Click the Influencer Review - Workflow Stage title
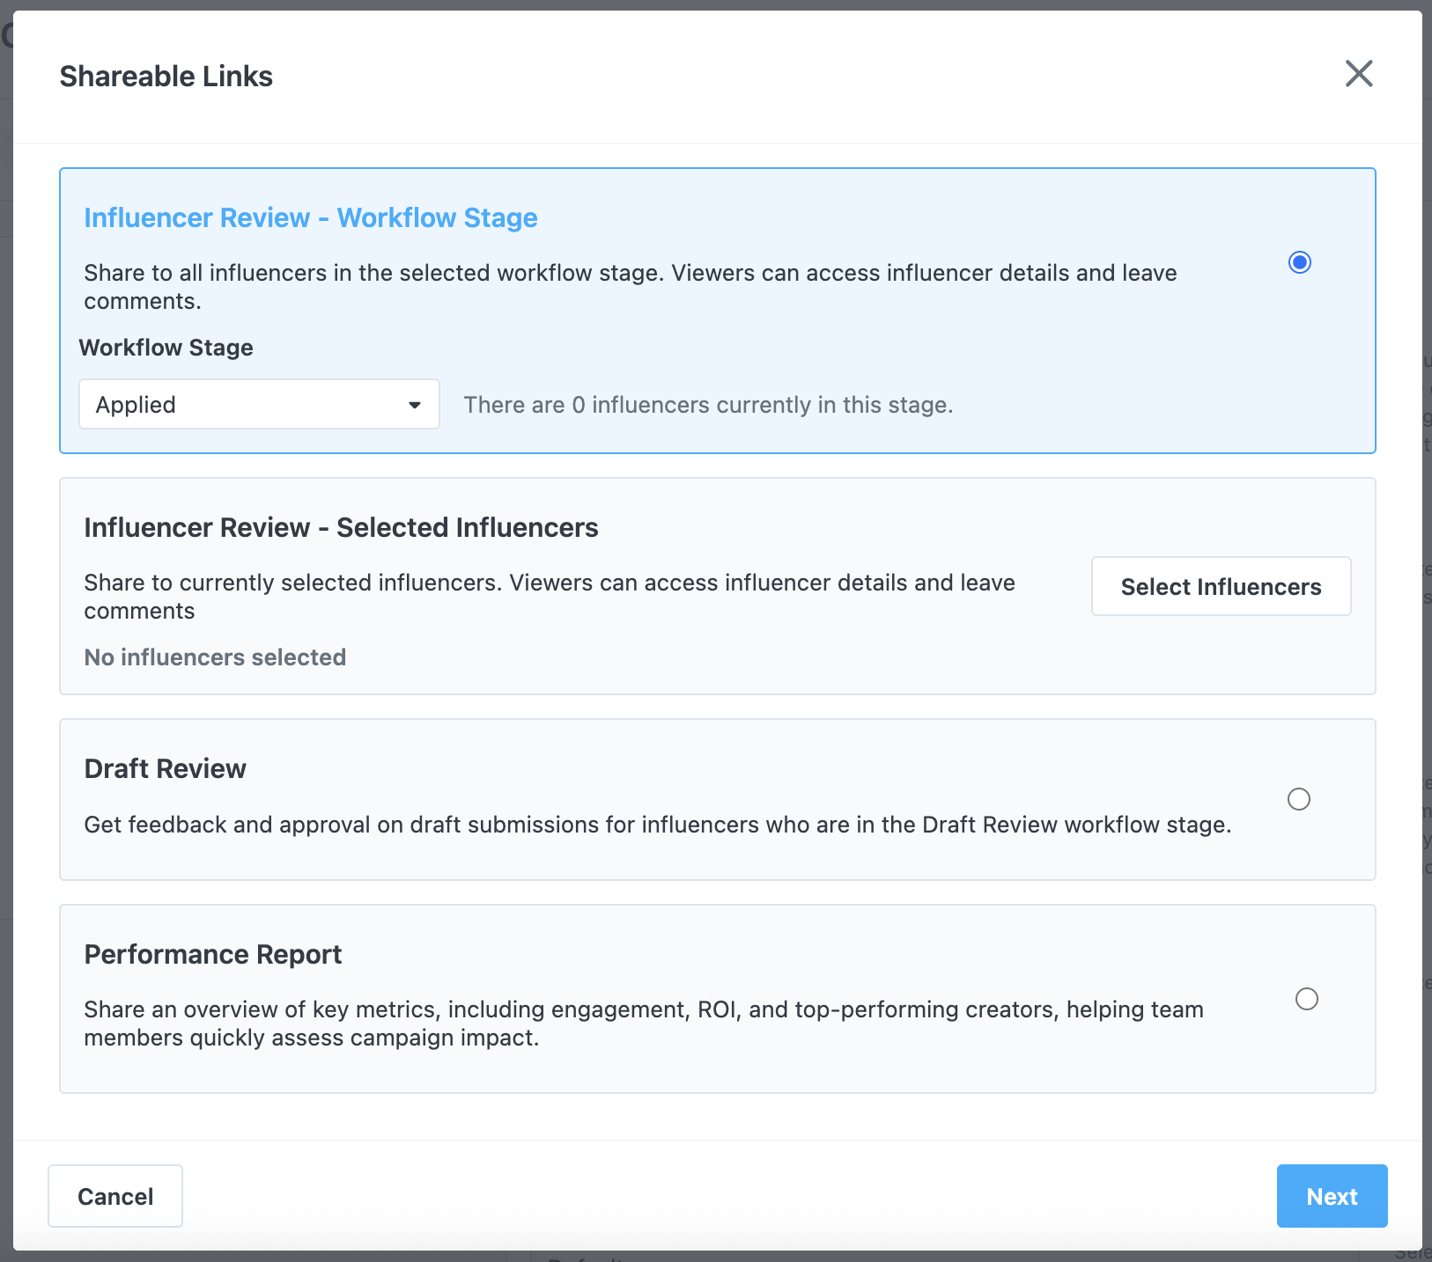This screenshot has height=1262, width=1432. 310,217
